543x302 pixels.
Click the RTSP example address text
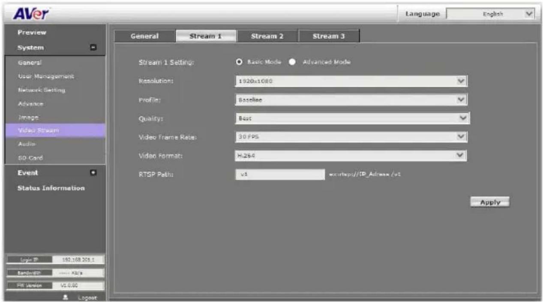point(364,174)
